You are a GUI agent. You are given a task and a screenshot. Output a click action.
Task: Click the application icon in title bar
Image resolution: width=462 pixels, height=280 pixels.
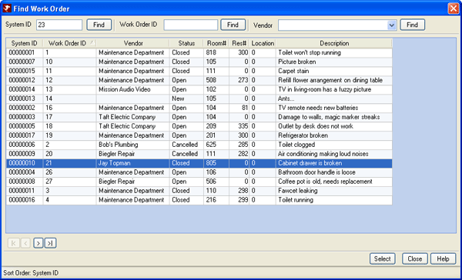(7, 8)
